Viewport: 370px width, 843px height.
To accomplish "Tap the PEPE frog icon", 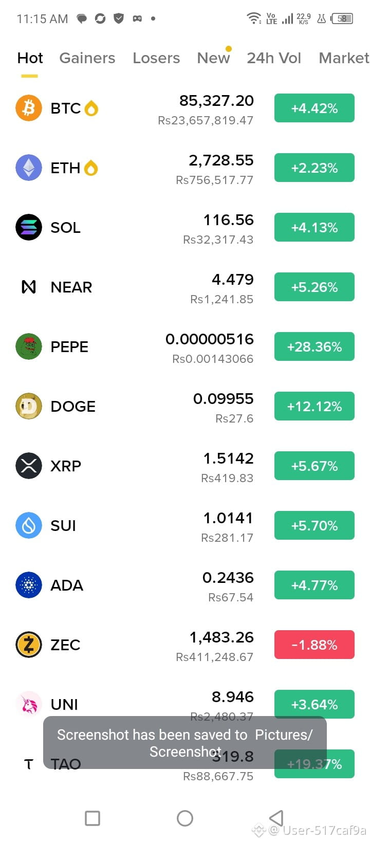I will 29,346.
